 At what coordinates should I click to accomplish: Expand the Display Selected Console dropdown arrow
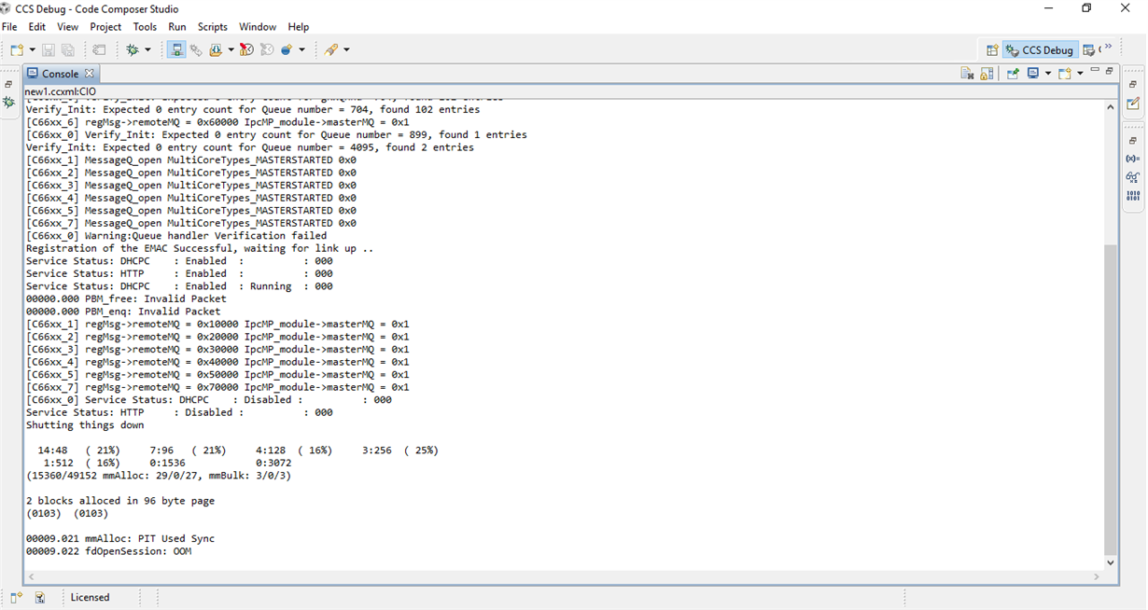click(x=1047, y=73)
